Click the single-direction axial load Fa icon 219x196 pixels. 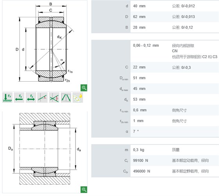point(19,98)
